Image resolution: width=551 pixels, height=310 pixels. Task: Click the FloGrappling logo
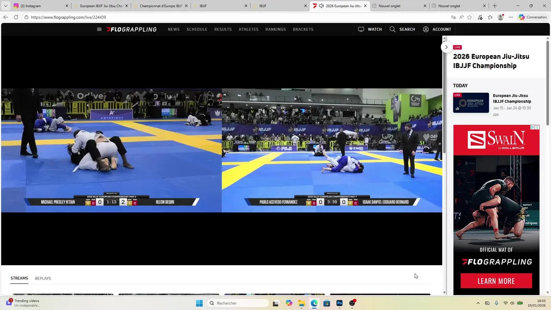132,29
